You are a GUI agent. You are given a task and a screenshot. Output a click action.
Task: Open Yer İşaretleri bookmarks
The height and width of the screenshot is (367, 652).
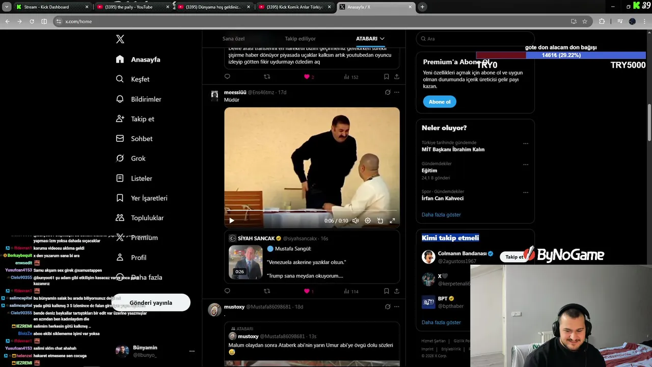click(142, 198)
